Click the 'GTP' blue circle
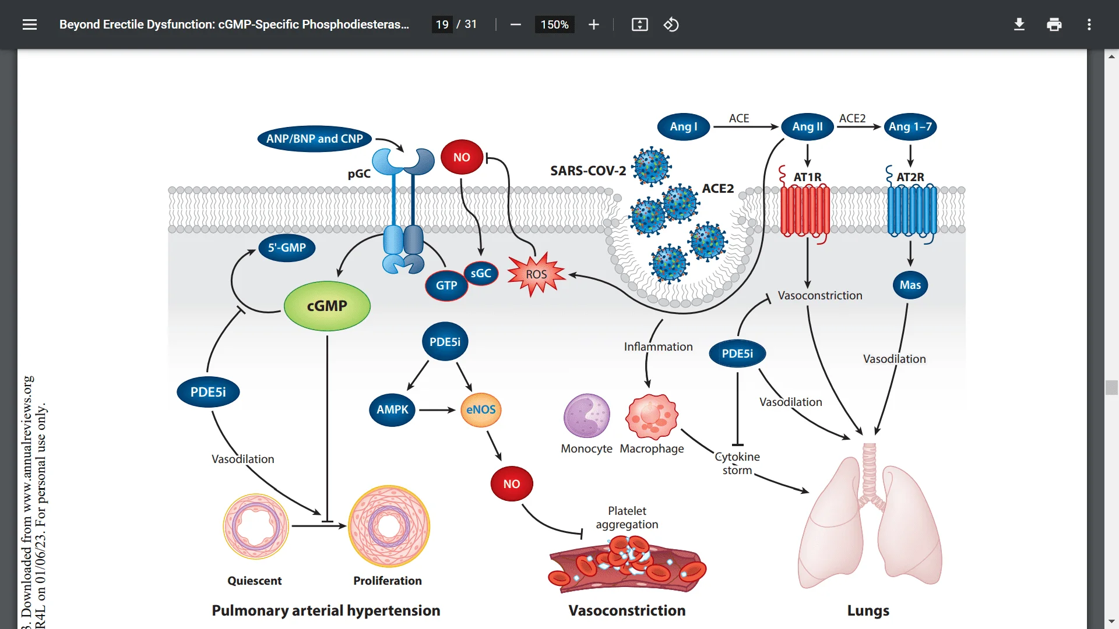 (446, 285)
